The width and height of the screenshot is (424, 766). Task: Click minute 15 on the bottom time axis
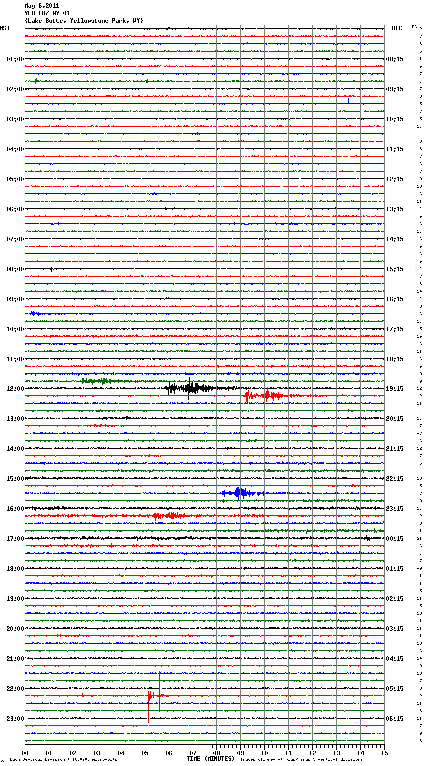(384, 753)
